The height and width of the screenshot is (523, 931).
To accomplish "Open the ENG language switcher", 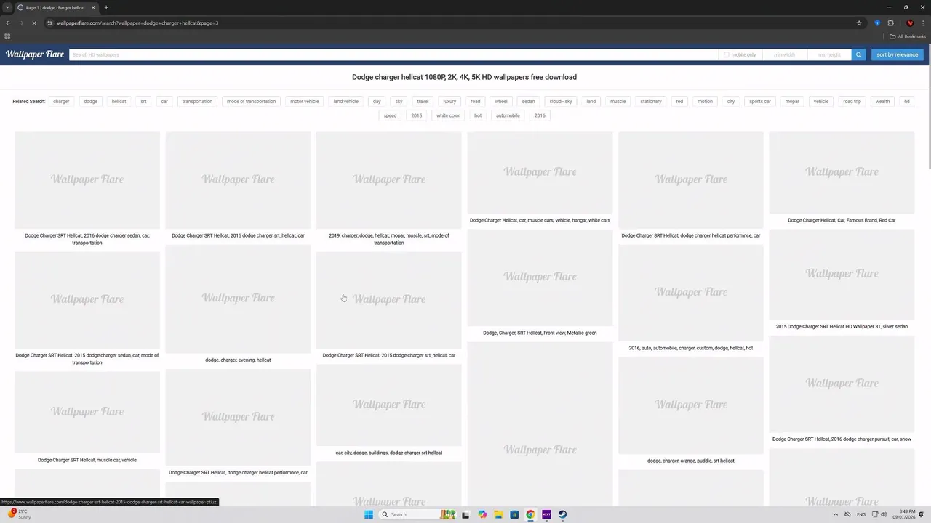I will (x=861, y=514).
